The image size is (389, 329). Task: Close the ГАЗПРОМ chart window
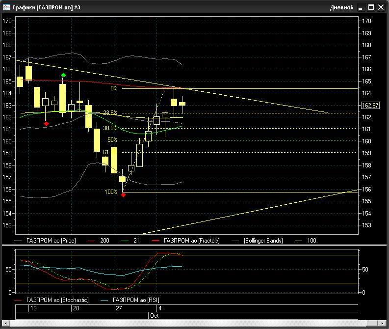381,7
